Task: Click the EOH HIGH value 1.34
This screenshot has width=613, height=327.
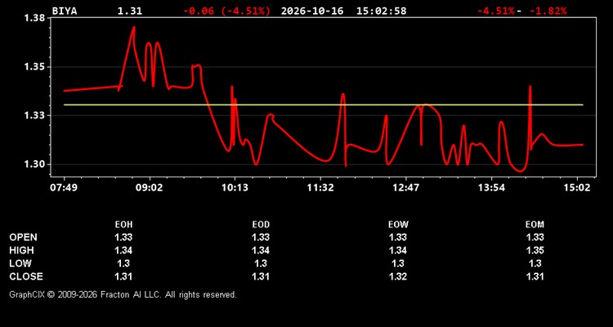Action: pyautogui.click(x=123, y=250)
